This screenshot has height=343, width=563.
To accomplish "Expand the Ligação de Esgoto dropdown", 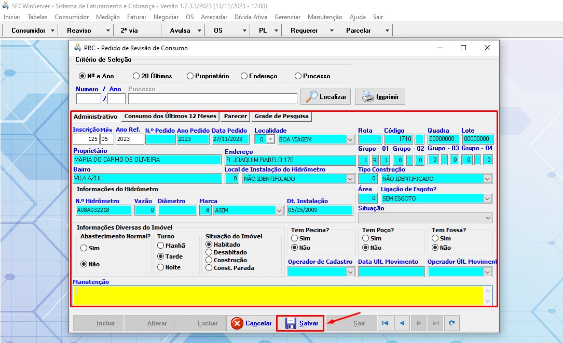I will (x=487, y=198).
